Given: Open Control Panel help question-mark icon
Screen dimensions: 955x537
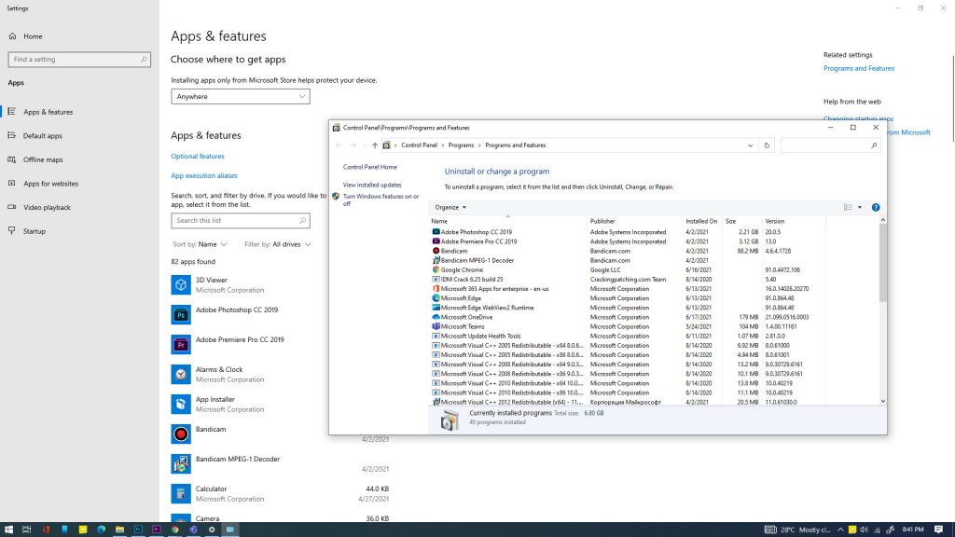Looking at the screenshot, I should point(876,208).
